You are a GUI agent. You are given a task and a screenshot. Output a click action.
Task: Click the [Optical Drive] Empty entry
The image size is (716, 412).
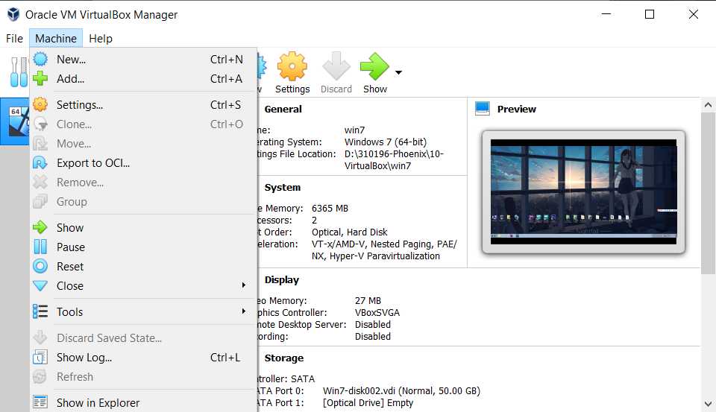coord(368,403)
